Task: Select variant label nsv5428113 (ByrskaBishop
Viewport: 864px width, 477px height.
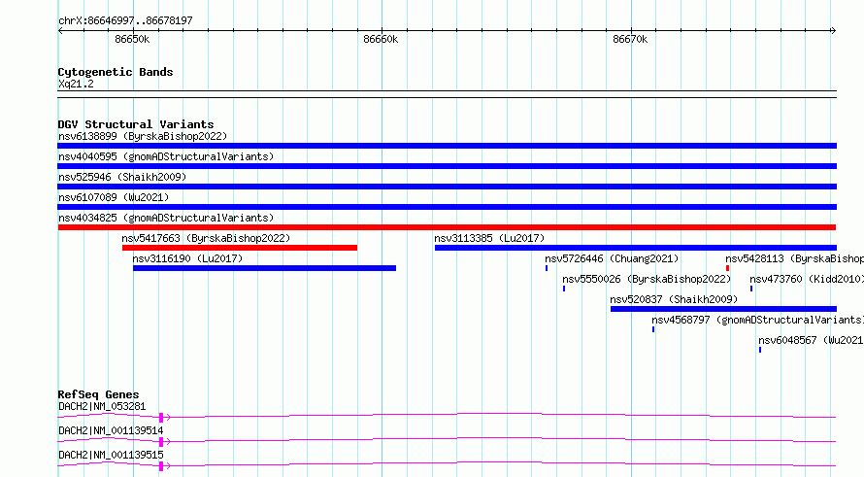Action: [794, 258]
